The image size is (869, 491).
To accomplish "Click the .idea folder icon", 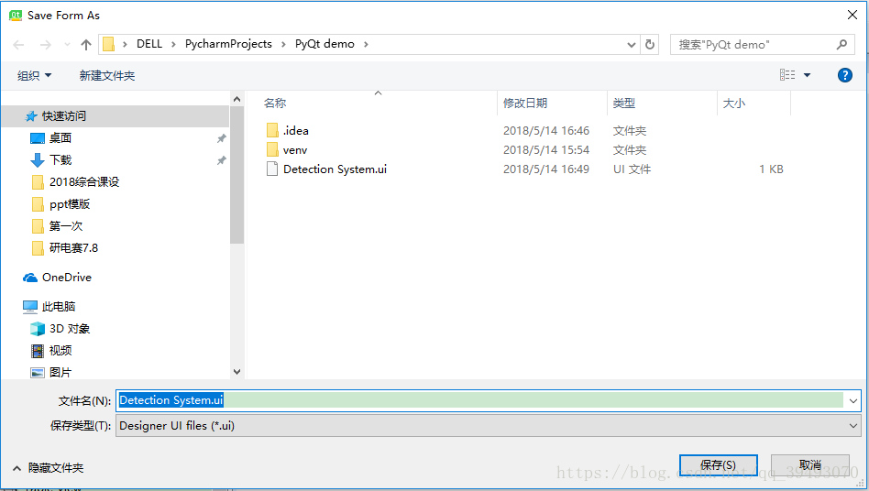I will tap(272, 130).
